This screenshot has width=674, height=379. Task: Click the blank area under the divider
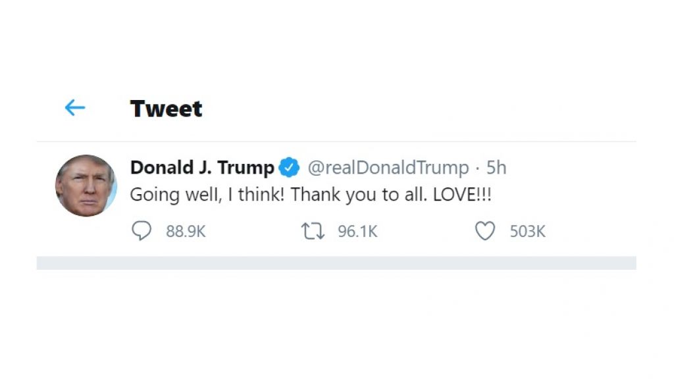pos(336,316)
